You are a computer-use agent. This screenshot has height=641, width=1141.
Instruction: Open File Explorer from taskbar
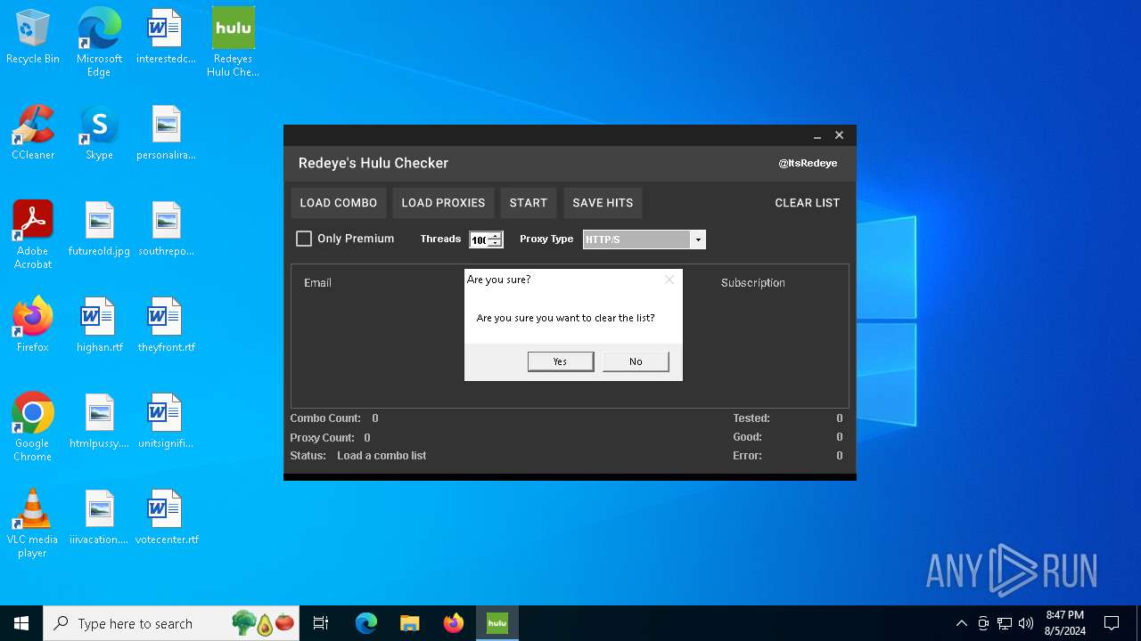[409, 623]
